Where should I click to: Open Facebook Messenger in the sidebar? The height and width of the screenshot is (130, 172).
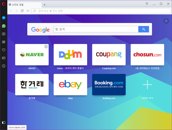click(4, 18)
